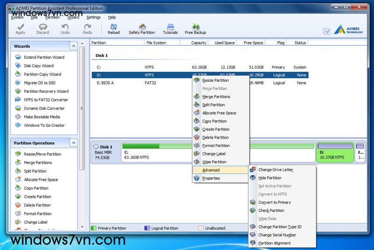Select Merge Partitions in context menu
The width and height of the screenshot is (374, 250).
point(220,97)
